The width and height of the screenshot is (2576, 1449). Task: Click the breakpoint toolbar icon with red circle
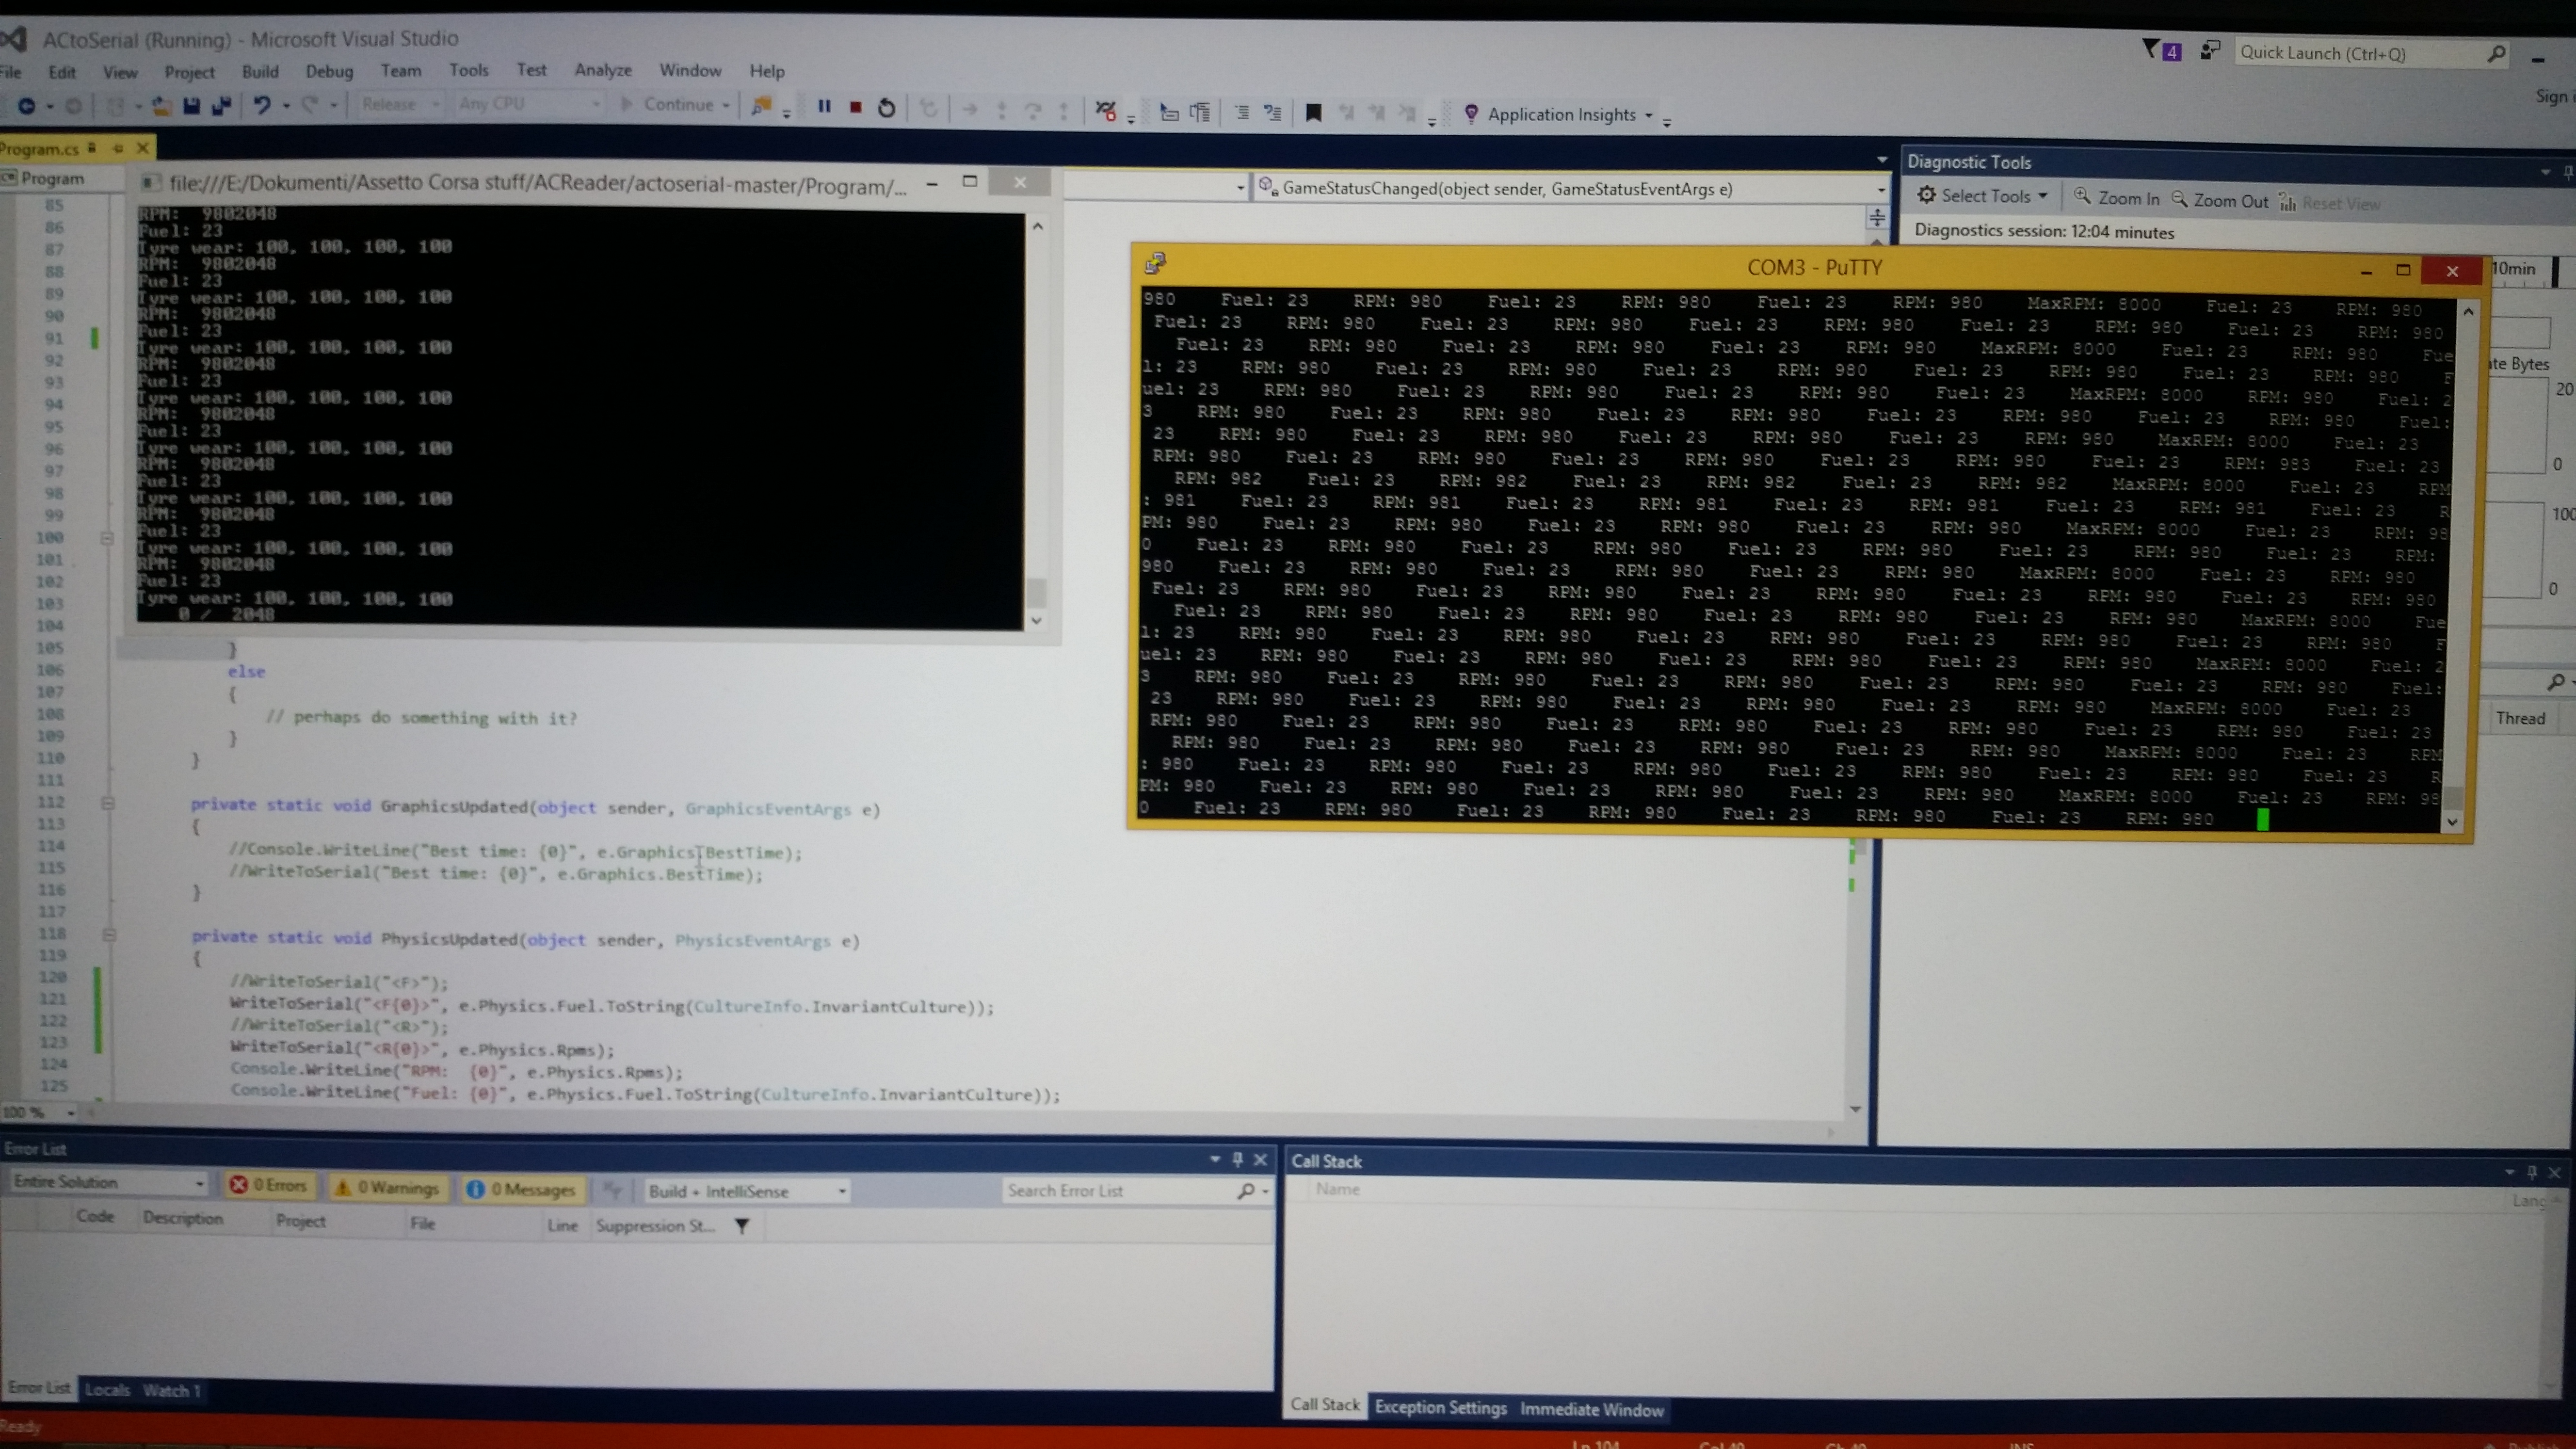click(1105, 110)
